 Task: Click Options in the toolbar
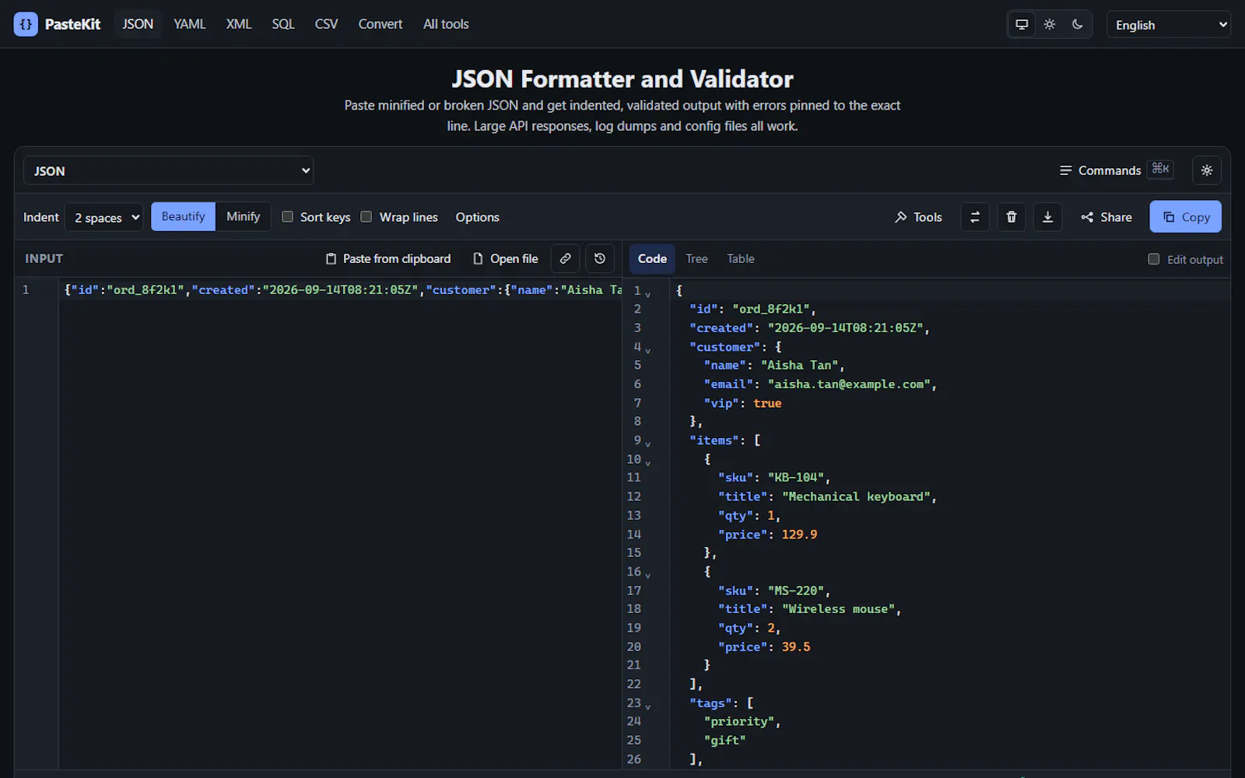[477, 217]
